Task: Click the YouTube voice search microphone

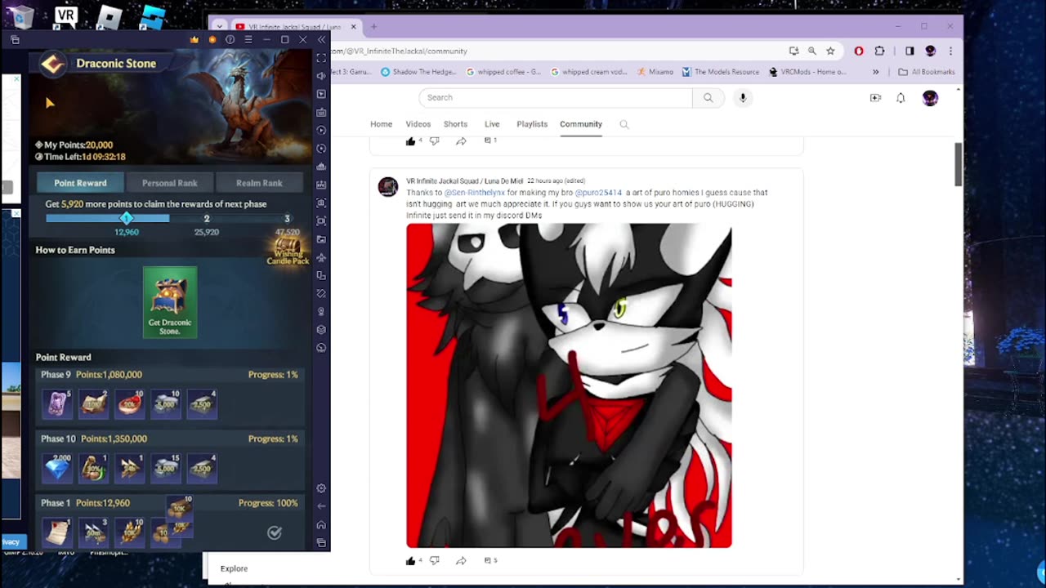Action: coord(743,98)
